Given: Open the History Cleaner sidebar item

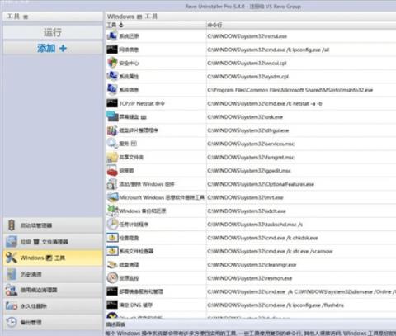Looking at the screenshot, I should click(x=53, y=274).
